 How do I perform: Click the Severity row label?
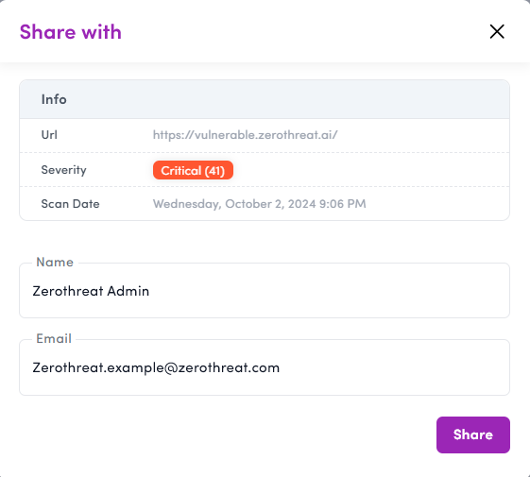click(63, 170)
